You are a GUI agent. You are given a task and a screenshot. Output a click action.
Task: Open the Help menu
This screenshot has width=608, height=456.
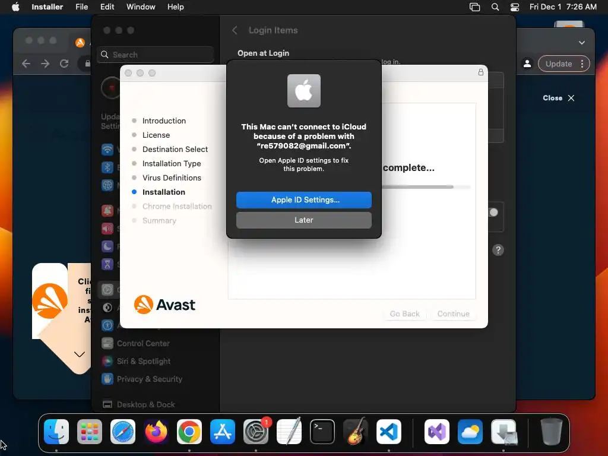[x=175, y=7]
